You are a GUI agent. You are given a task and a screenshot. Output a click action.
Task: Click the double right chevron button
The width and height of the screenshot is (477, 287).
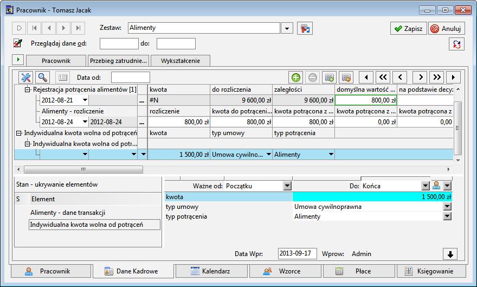point(437,77)
